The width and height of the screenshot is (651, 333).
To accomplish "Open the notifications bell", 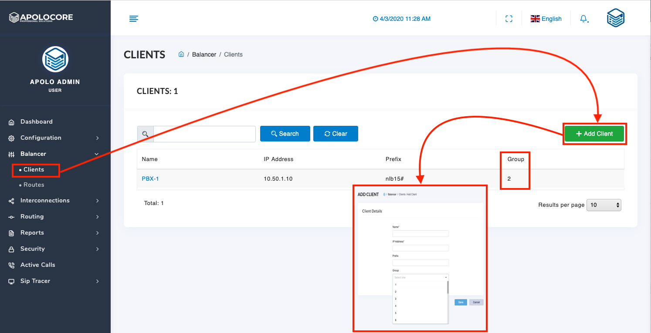I will pos(583,19).
